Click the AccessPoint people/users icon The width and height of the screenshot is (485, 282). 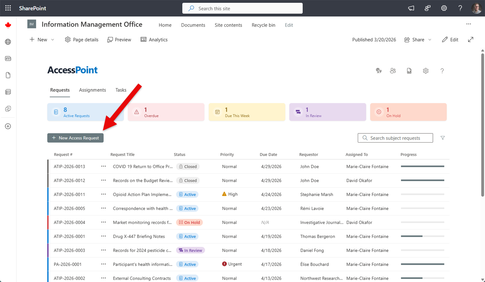coord(393,71)
